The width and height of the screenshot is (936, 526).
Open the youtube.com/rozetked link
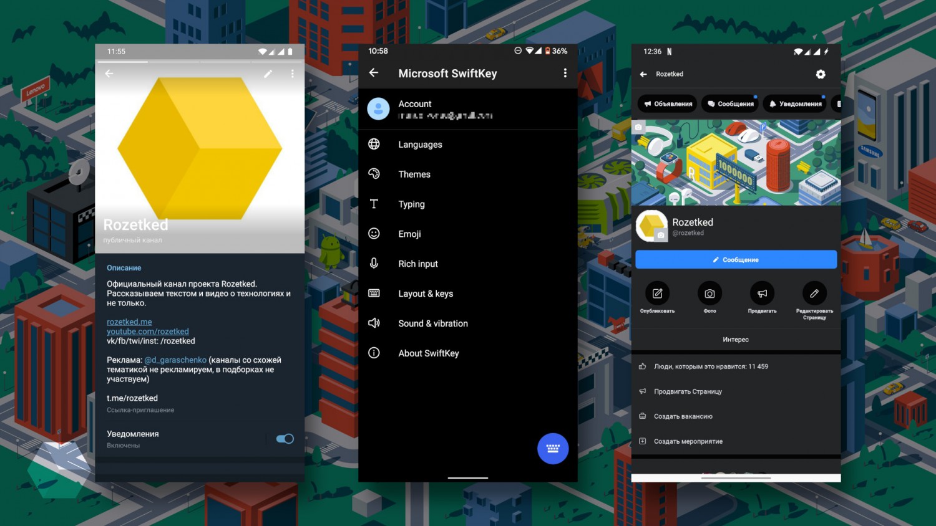(148, 332)
